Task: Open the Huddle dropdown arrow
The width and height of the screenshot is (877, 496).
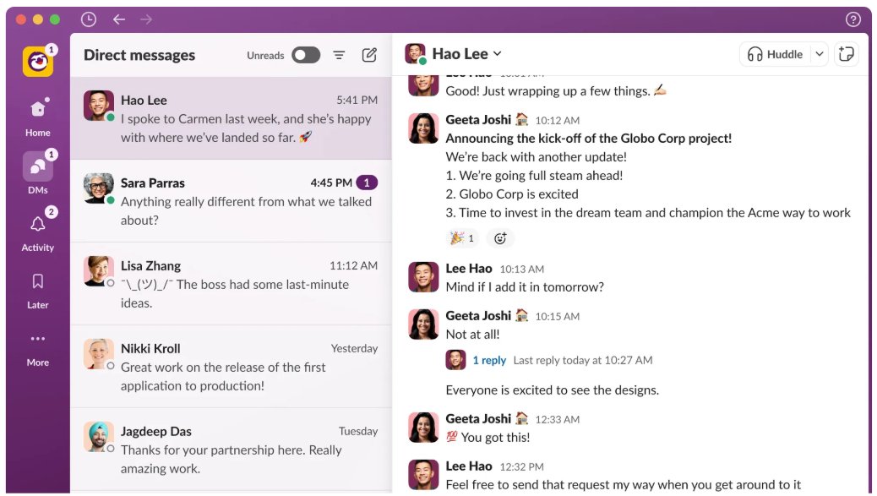Action: click(819, 53)
